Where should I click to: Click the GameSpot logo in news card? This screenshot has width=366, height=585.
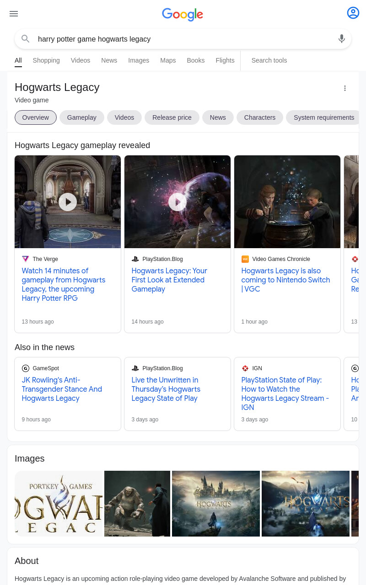(x=26, y=368)
